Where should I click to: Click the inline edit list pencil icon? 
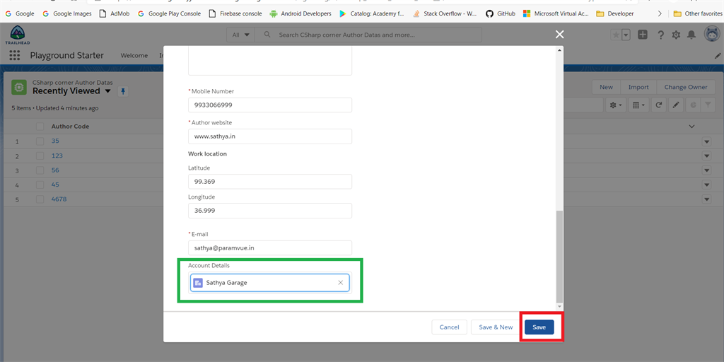[675, 105]
